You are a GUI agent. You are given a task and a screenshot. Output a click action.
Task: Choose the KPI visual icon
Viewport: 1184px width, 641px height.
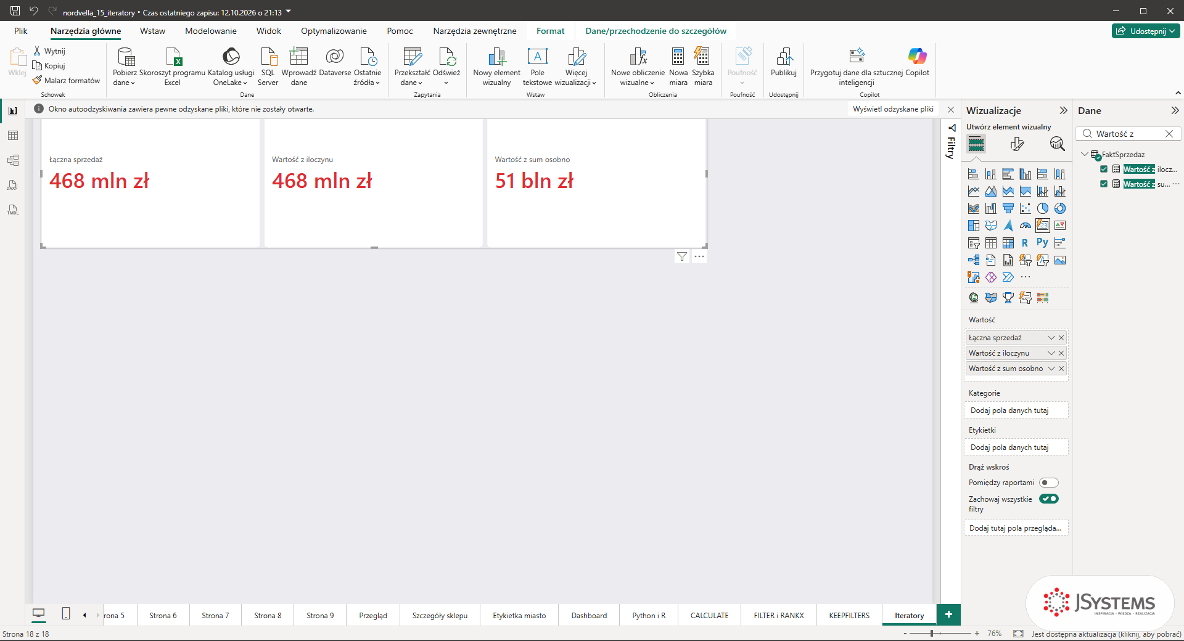coord(1059,226)
